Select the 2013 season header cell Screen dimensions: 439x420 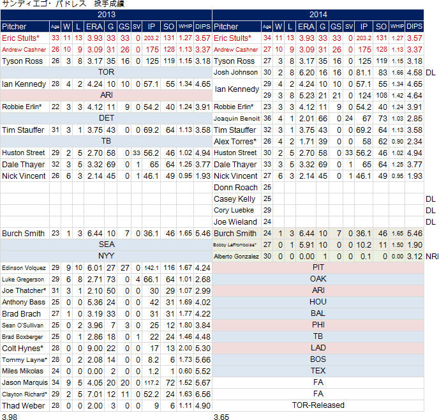(x=106, y=15)
